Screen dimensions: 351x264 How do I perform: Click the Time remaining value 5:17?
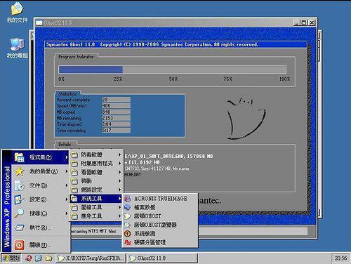[116, 131]
